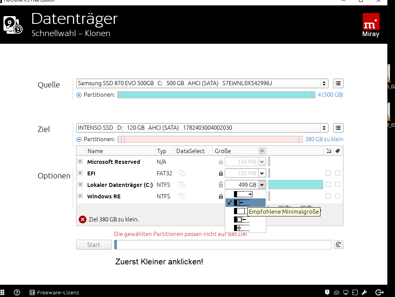Click the Name column header

point(95,151)
